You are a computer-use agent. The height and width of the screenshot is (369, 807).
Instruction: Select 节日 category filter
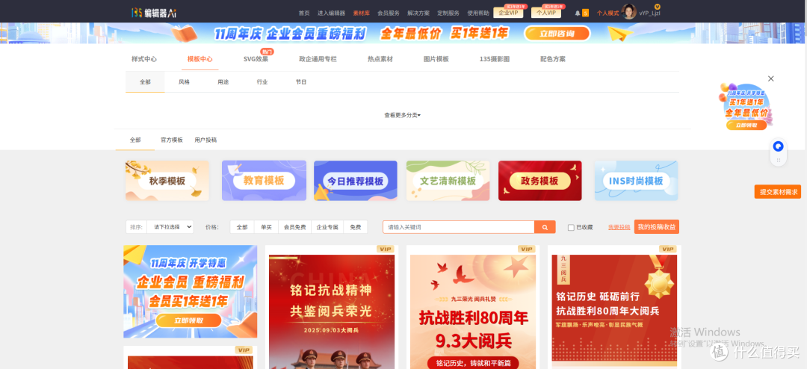(x=301, y=82)
